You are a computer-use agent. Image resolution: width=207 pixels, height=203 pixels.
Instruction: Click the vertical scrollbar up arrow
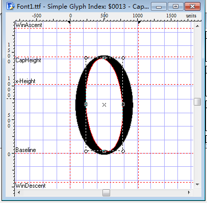pyautogui.click(x=197, y=26)
